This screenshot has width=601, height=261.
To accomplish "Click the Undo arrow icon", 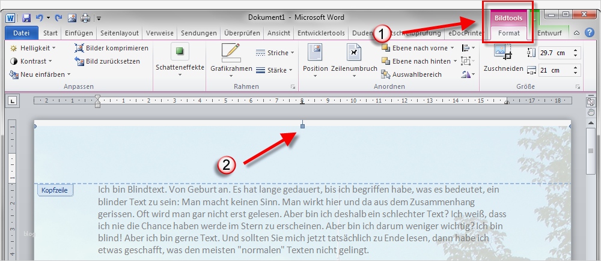I will pos(39,17).
